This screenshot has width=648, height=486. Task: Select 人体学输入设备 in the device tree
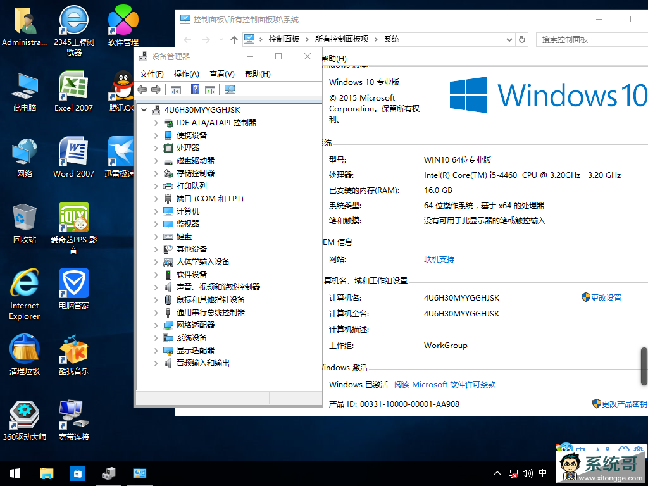[x=202, y=262]
